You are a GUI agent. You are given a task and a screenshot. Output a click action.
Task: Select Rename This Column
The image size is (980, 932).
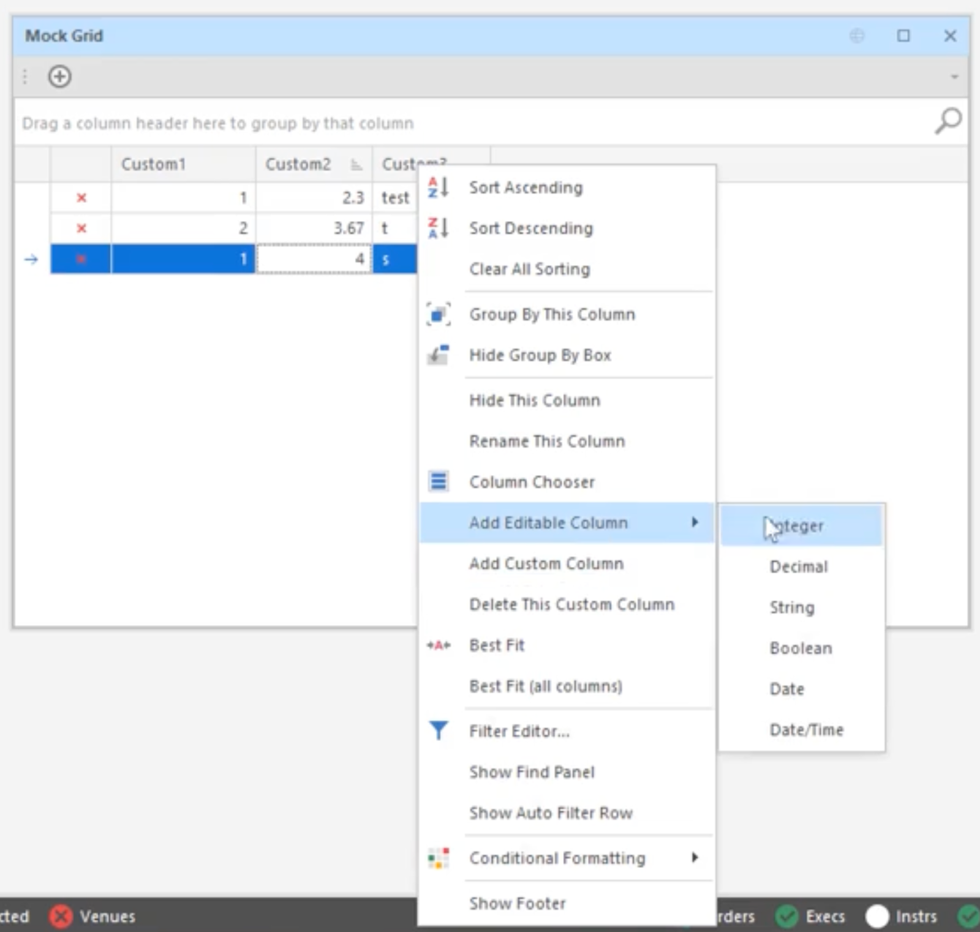point(547,442)
